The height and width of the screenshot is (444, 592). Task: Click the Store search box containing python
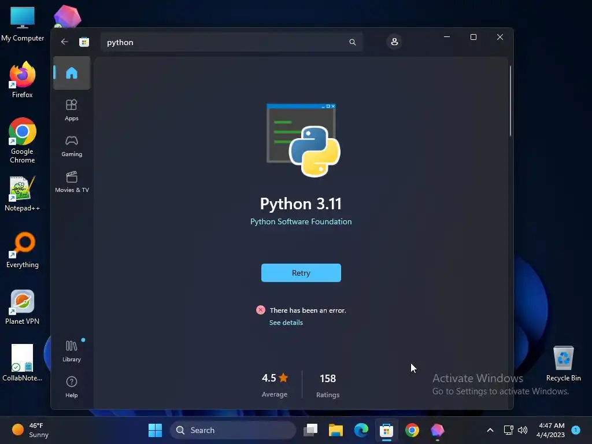click(x=231, y=42)
